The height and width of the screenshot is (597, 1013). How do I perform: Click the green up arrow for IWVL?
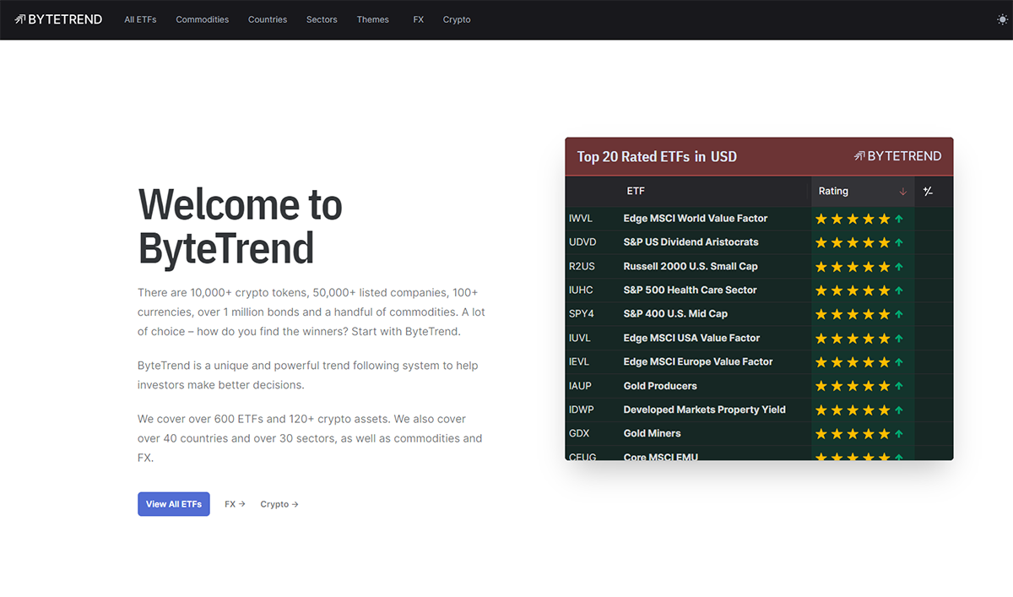point(899,219)
